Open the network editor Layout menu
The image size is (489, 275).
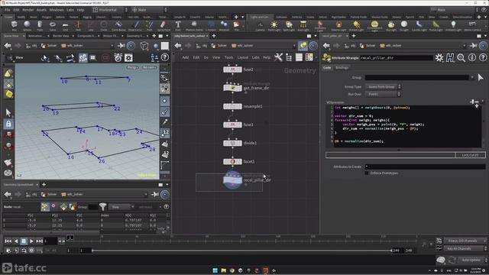243,57
